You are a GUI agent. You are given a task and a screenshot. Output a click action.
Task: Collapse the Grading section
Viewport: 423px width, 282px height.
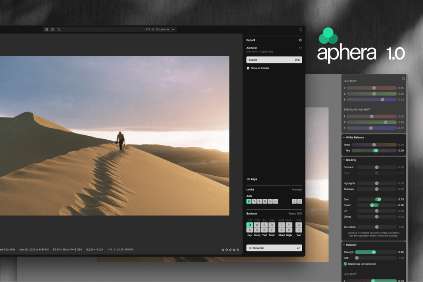344,160
